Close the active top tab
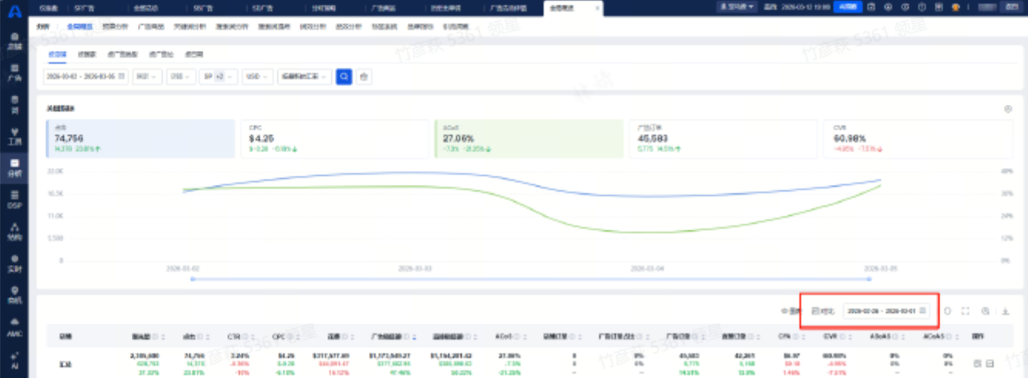This screenshot has width=1028, height=378. [598, 7]
